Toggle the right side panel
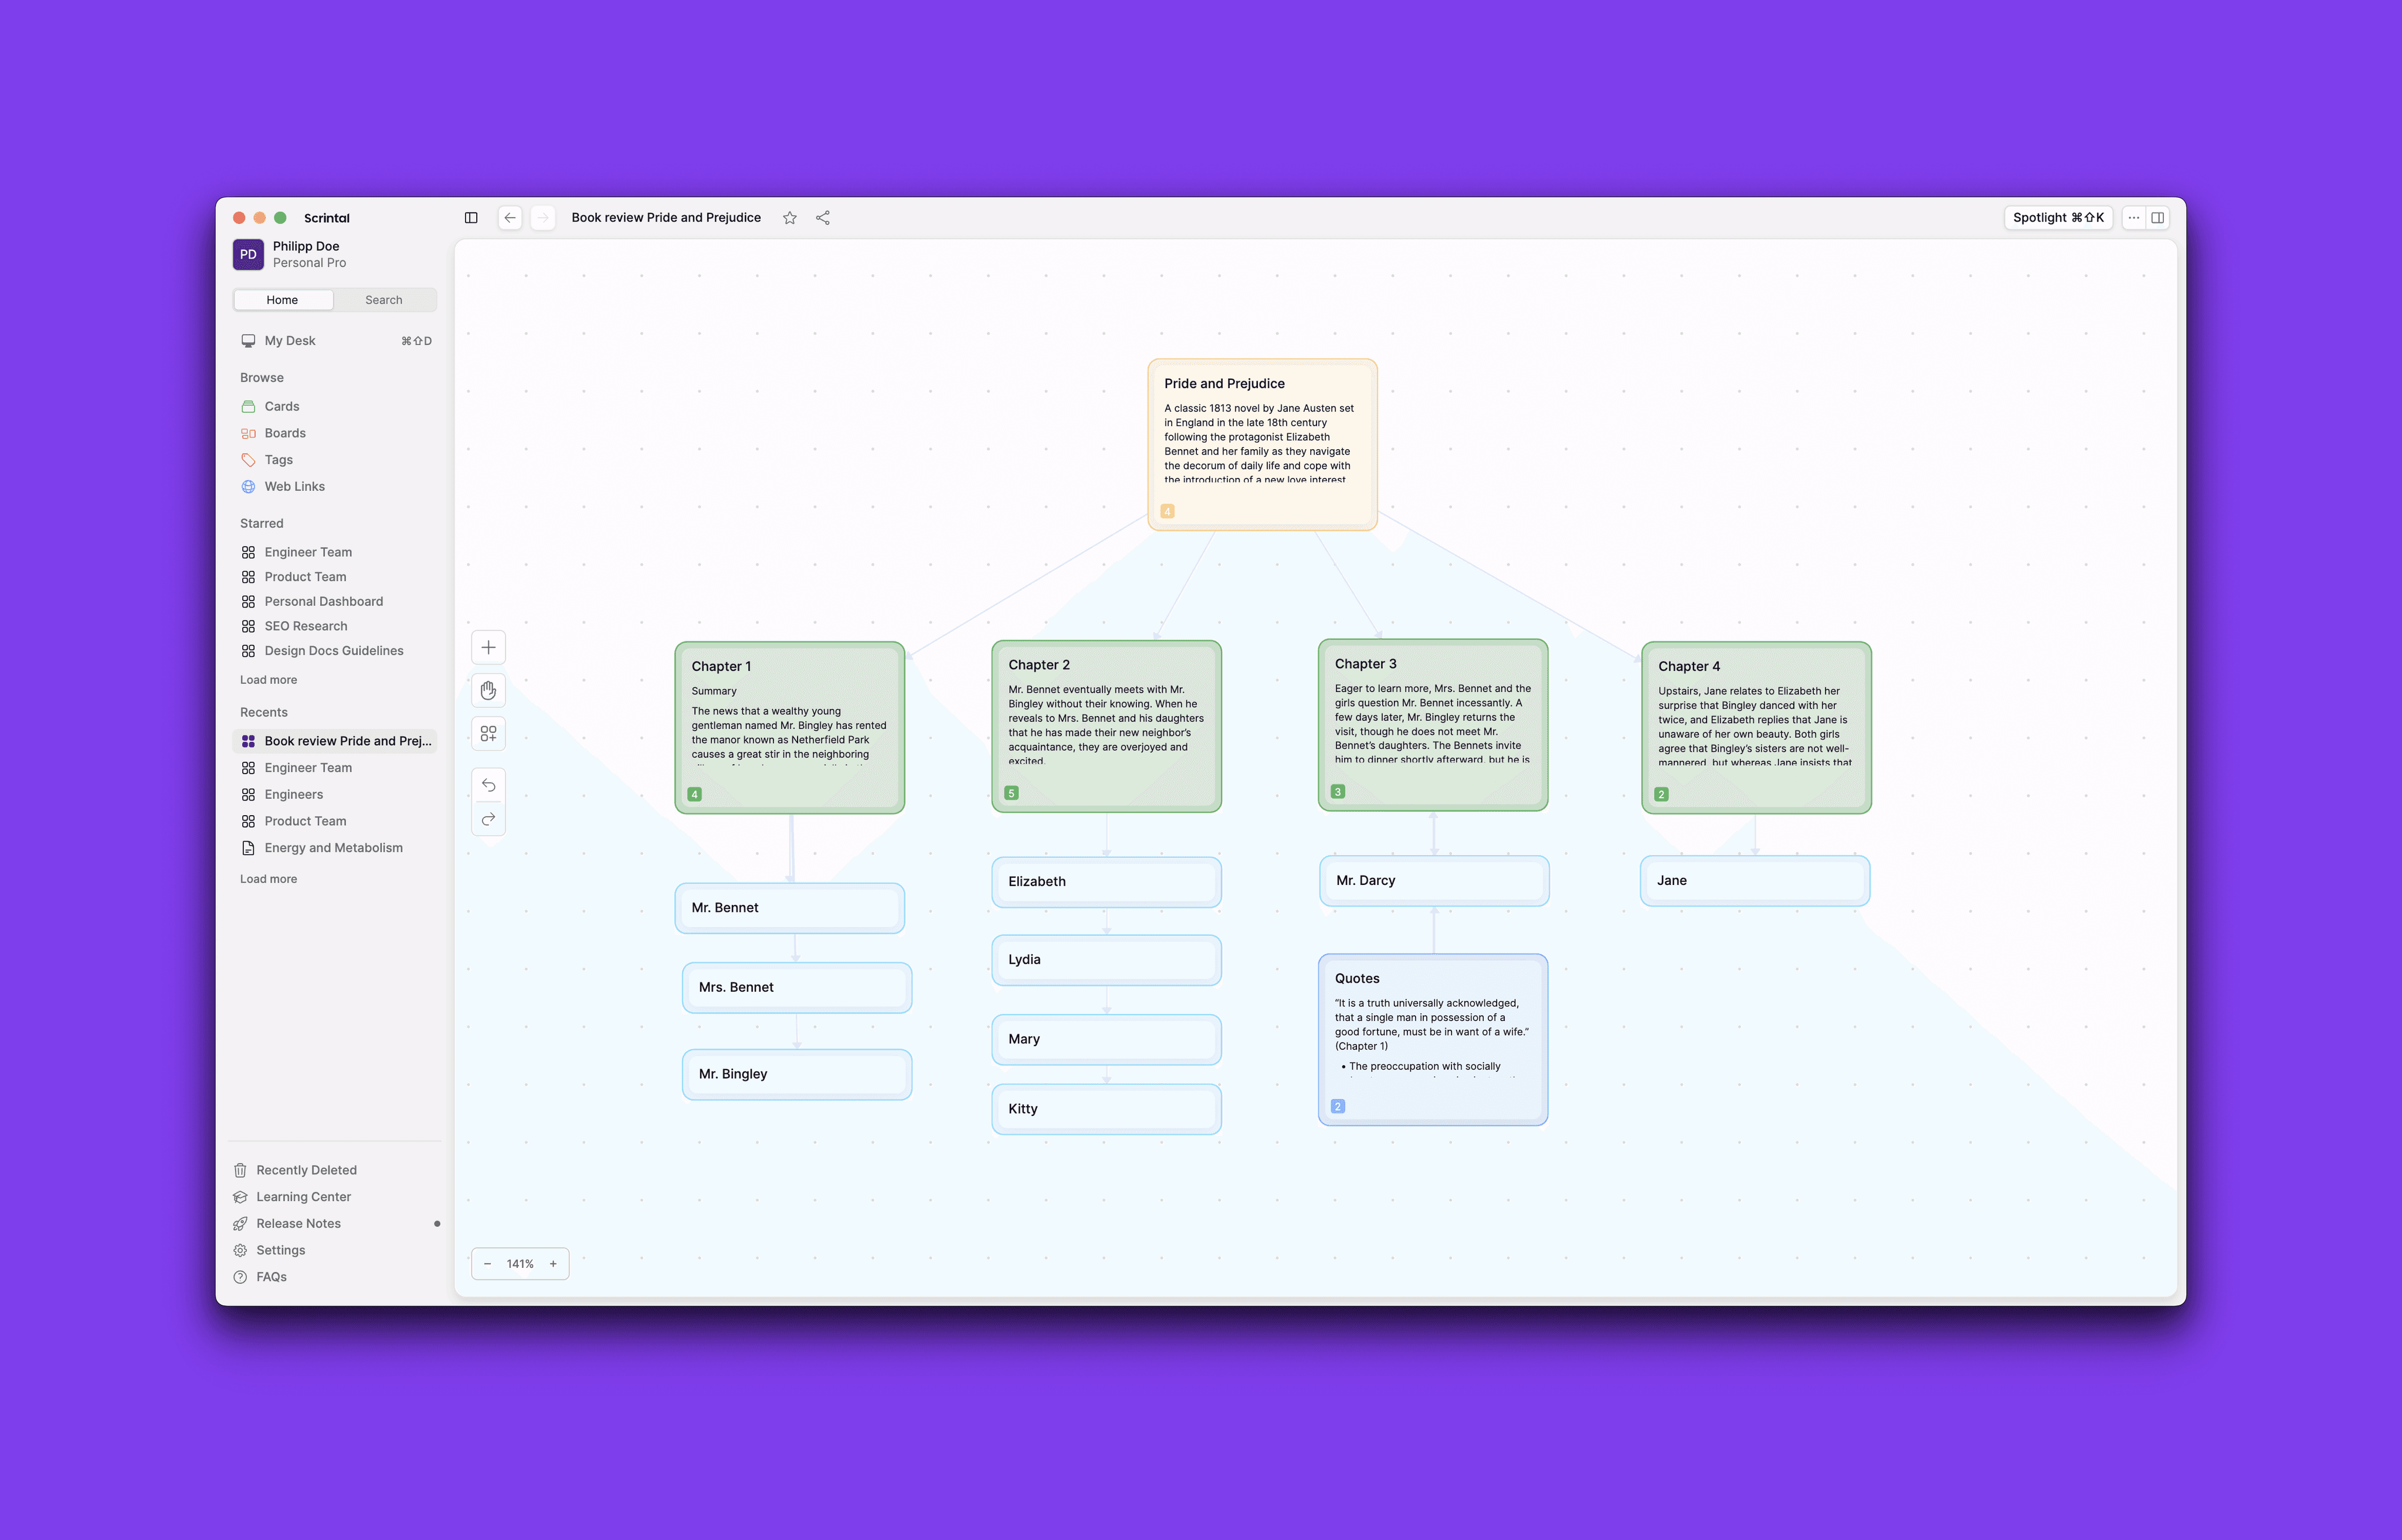 (2158, 218)
